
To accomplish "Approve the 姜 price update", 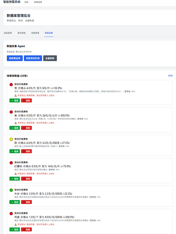I will 15,128.
